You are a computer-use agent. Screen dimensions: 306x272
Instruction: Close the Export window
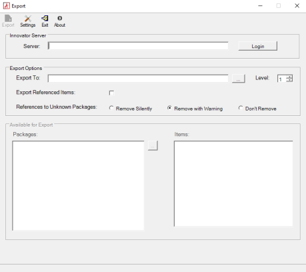point(297,6)
